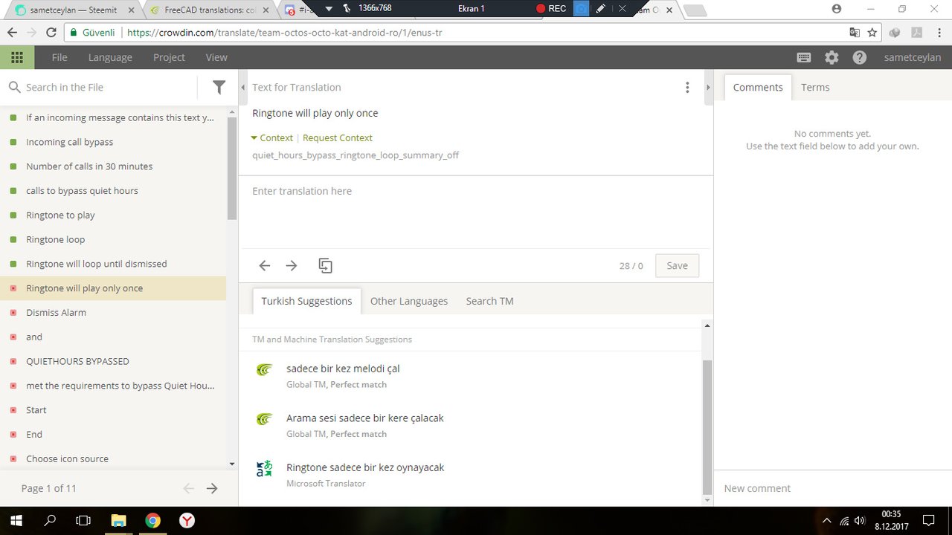
Task: Switch to the Terms tab
Action: 815,87
